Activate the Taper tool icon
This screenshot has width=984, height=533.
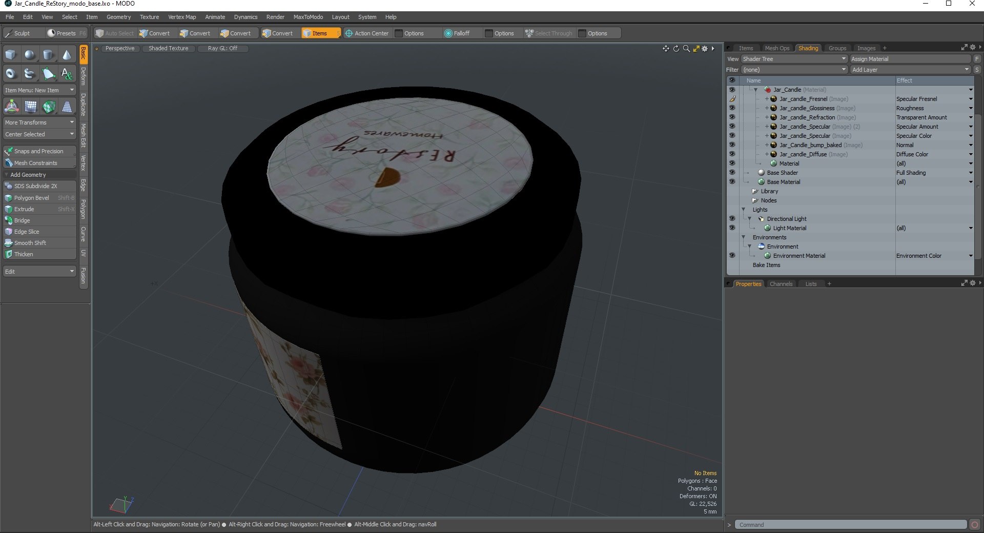pyautogui.click(x=67, y=107)
